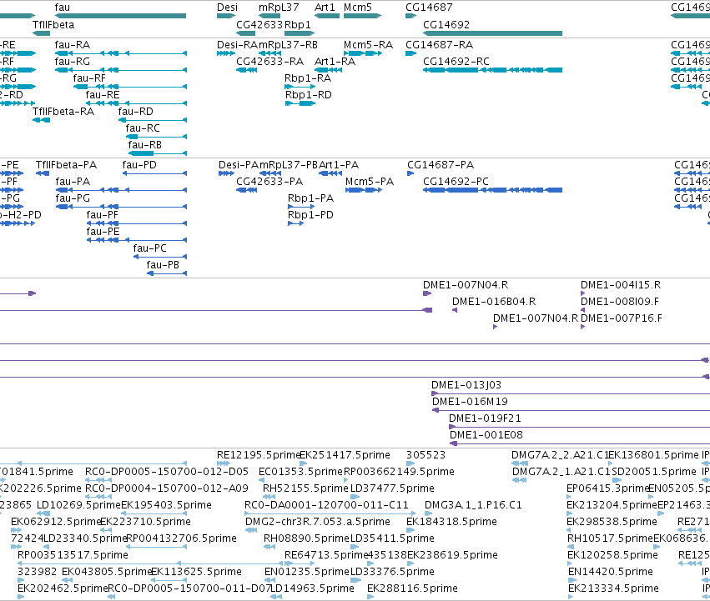
Task: Click the fau-PG CDS feature
Action: 121,207
